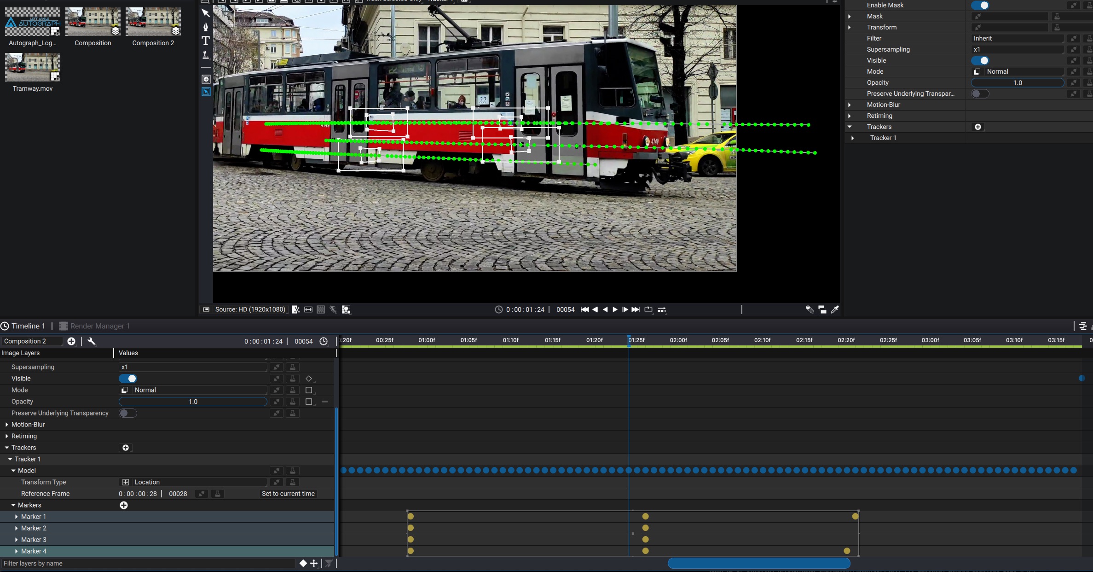Viewport: 1093px width, 572px height.
Task: Select the Text tool
Action: click(206, 41)
